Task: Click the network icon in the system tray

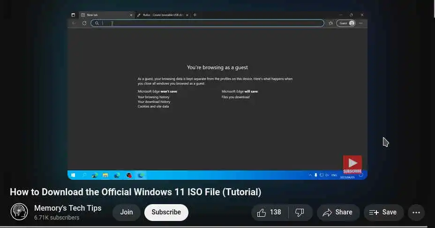Action: pyautogui.click(x=322, y=175)
